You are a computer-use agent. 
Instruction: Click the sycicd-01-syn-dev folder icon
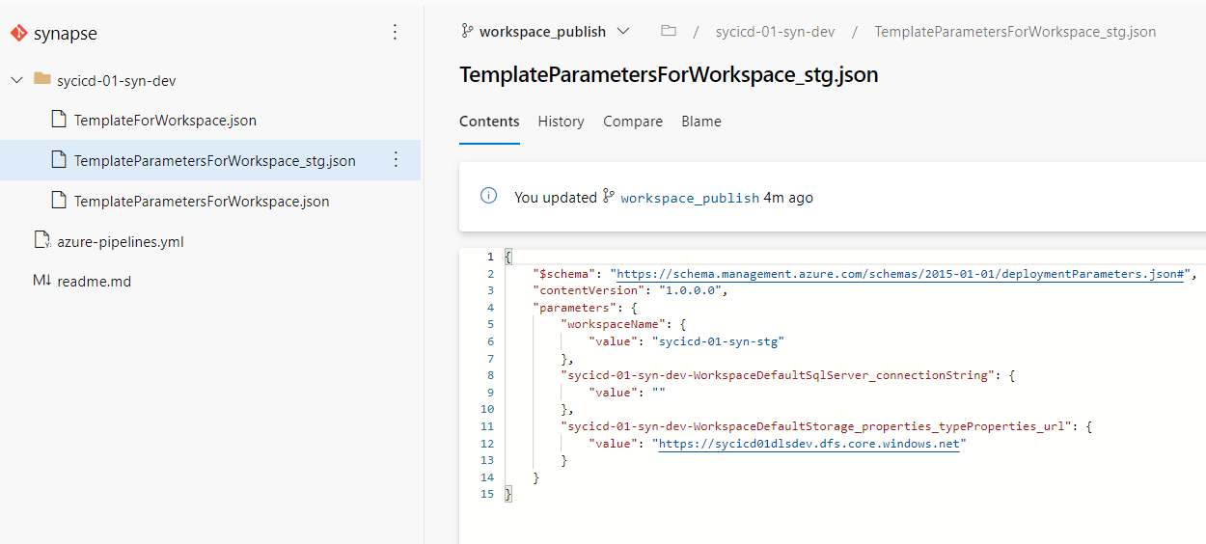coord(41,79)
